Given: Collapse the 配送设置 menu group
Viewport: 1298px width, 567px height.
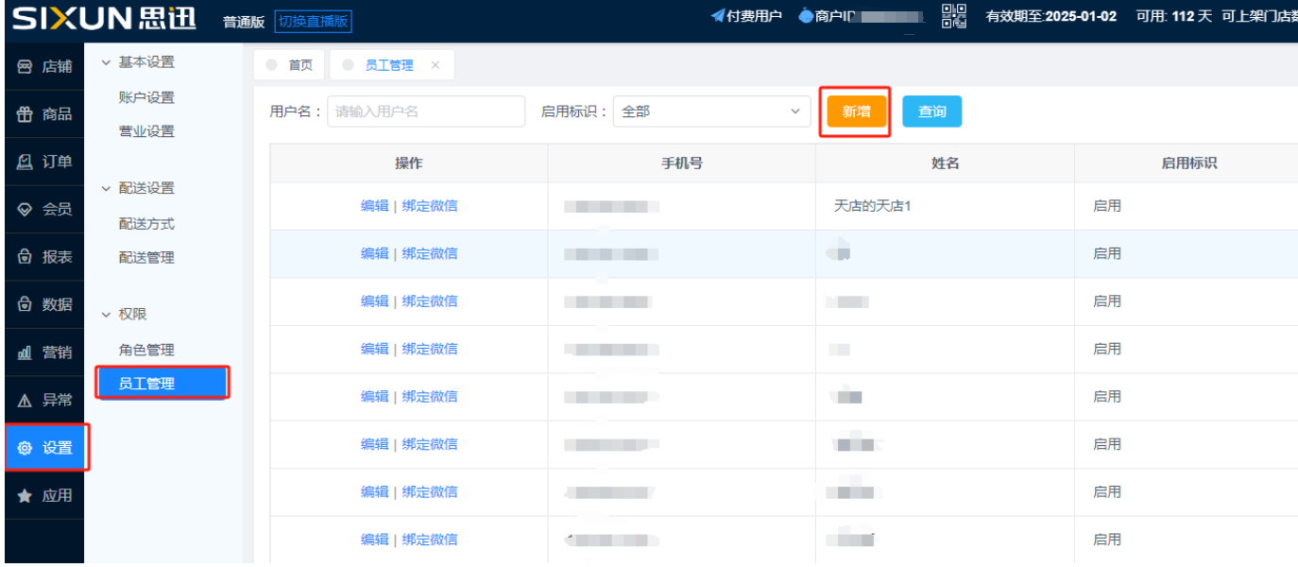Looking at the screenshot, I should tap(106, 188).
